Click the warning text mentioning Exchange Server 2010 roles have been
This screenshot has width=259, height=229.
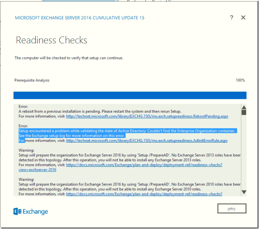(129, 184)
